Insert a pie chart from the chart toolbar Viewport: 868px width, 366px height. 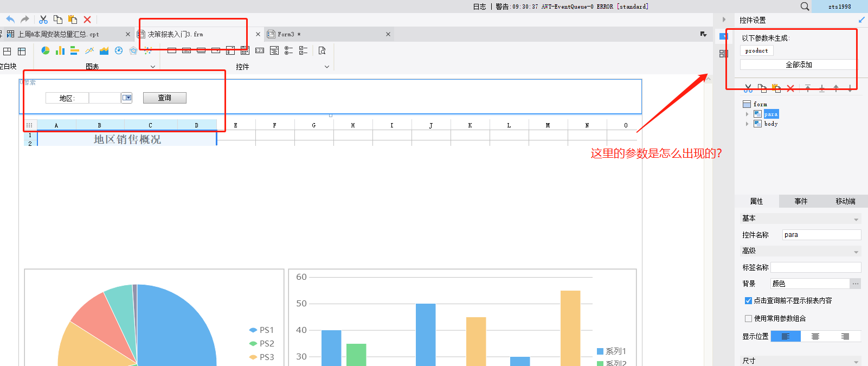pos(46,50)
